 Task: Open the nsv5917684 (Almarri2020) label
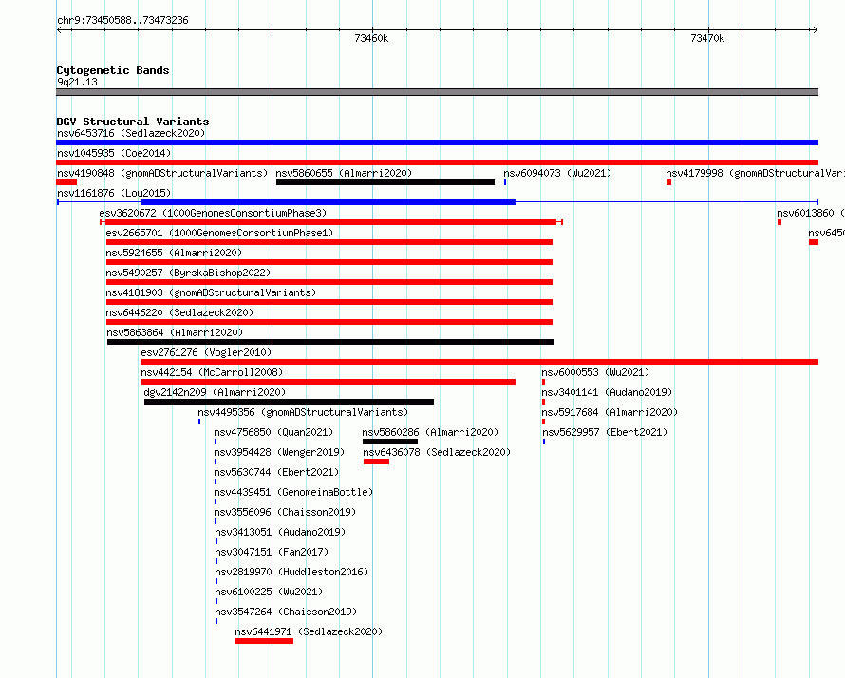[610, 412]
